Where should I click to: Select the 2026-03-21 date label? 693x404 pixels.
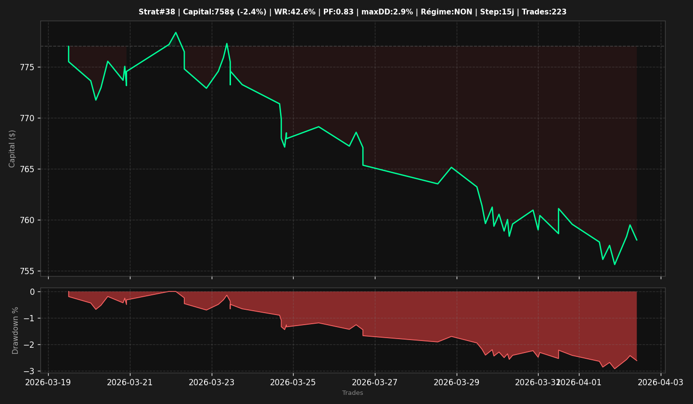130,382
